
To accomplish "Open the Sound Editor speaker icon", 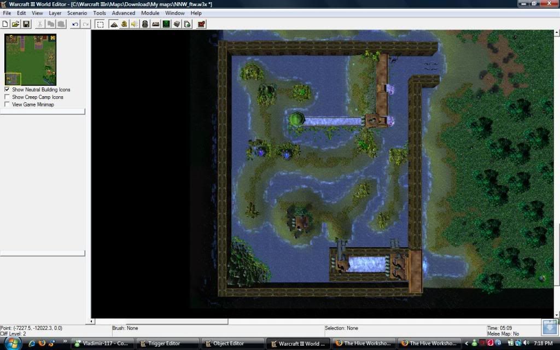I will (135, 24).
